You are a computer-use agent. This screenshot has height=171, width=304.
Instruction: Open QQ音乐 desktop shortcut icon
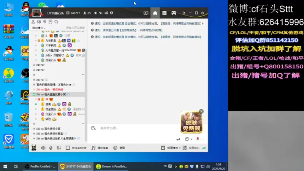click(8, 76)
